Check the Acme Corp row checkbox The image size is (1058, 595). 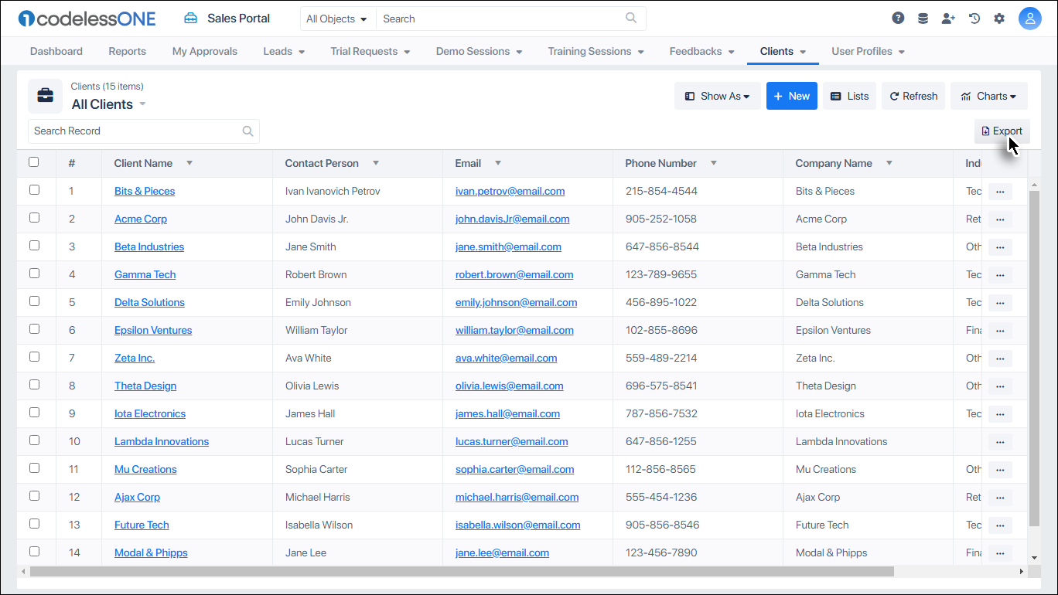(x=34, y=218)
